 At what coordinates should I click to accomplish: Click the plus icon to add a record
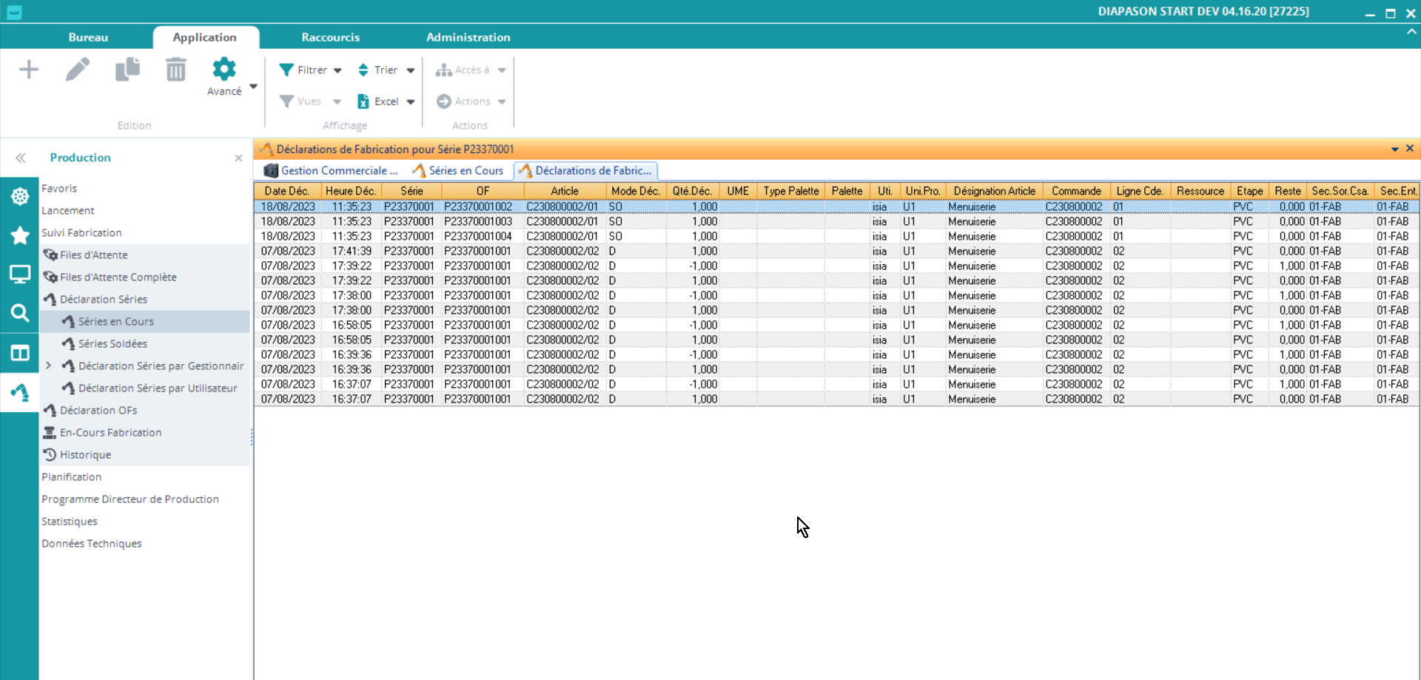(29, 70)
